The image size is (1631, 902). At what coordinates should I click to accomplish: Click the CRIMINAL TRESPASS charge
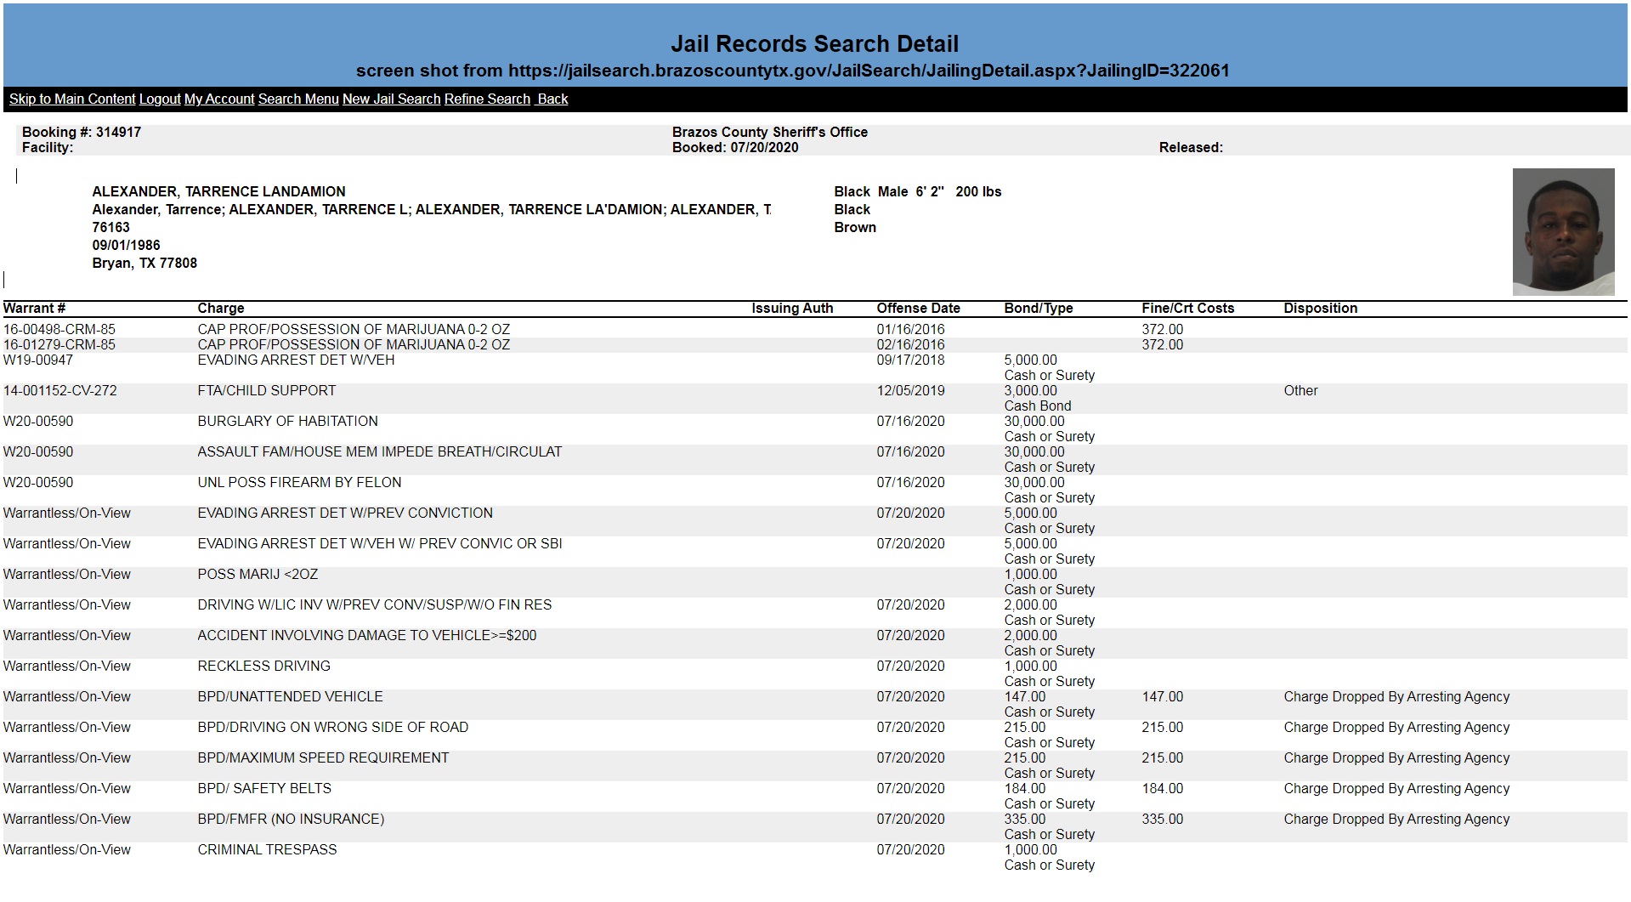267,849
